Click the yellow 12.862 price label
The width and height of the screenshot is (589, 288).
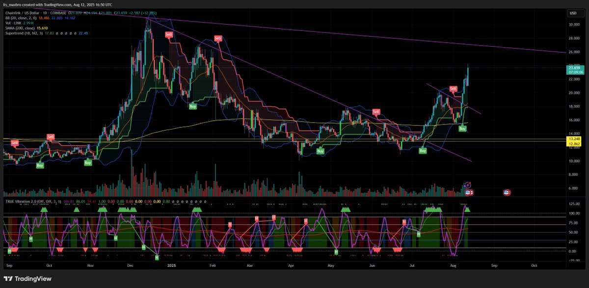point(575,144)
